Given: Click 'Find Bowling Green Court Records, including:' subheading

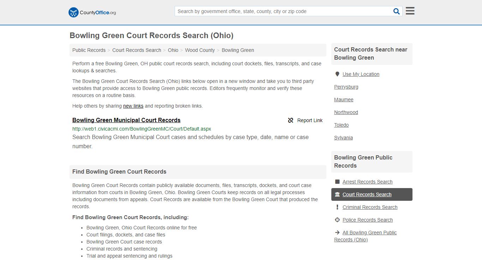Looking at the screenshot, I should click(131, 217).
